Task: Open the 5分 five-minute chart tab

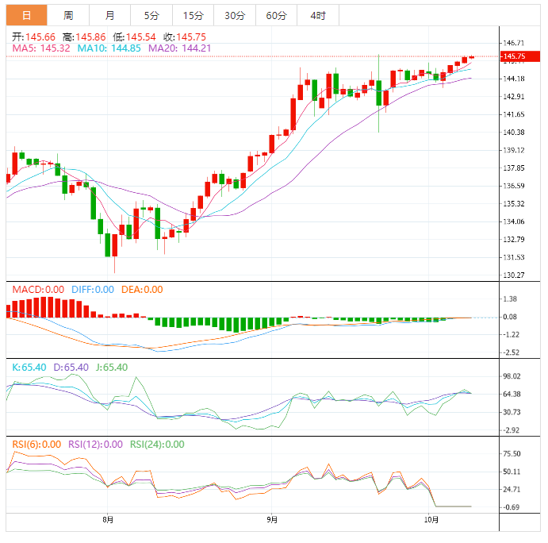Action: (x=151, y=15)
